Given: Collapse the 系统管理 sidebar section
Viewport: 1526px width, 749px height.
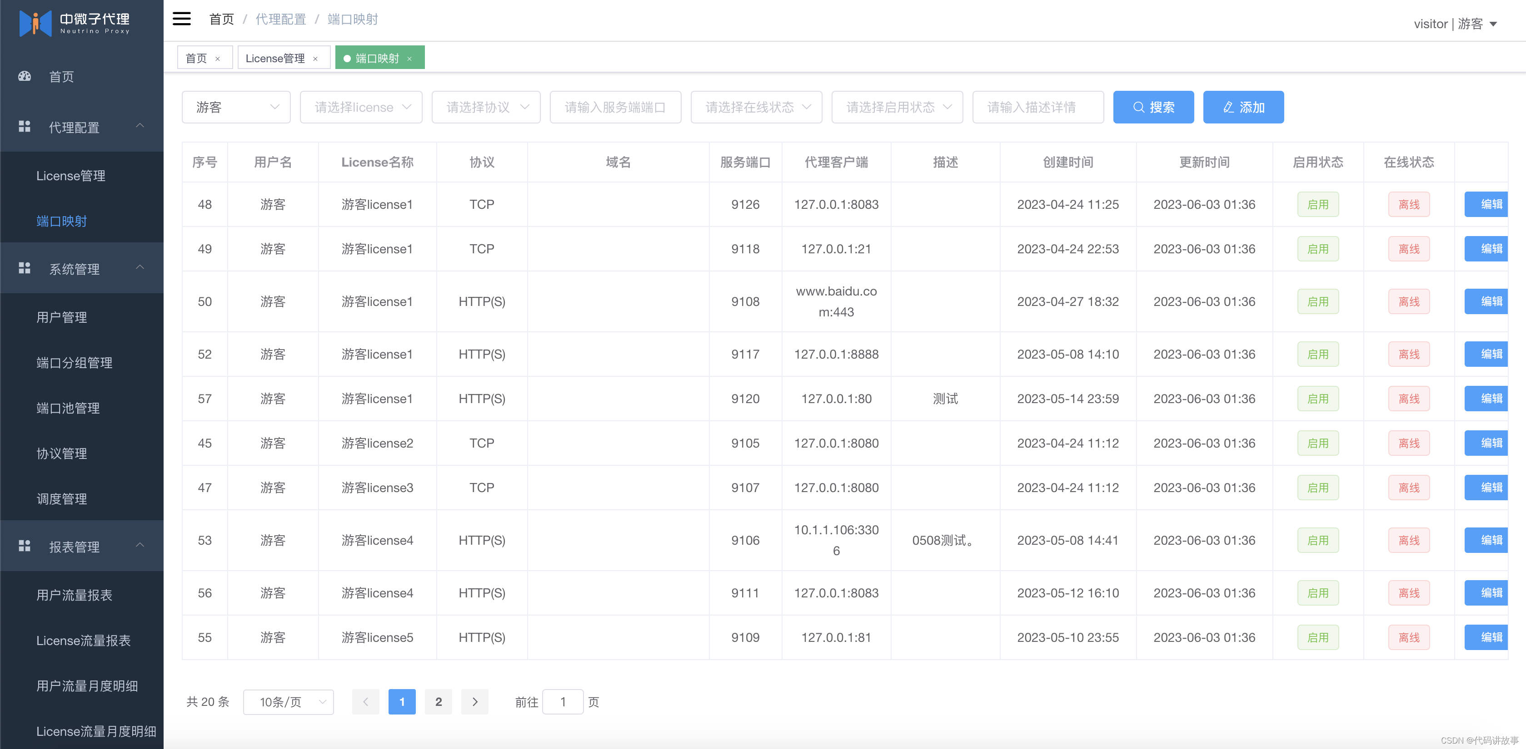Looking at the screenshot, I should (x=82, y=269).
